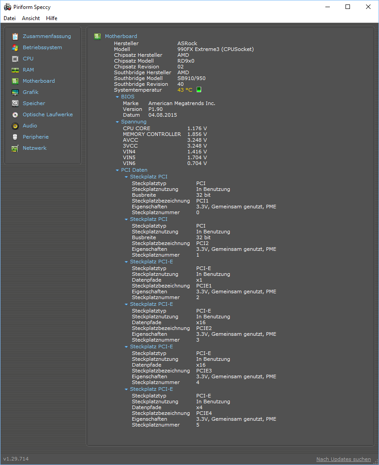Screen dimensions: 379x465
Task: Click the 43 °C system temperature value
Action: 185,90
